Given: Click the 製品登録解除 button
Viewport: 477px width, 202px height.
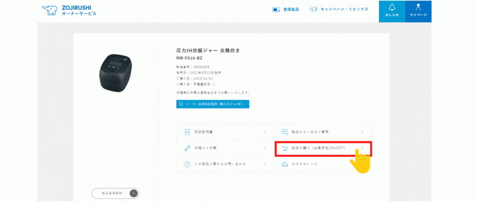Looking at the screenshot, I should coord(115,193).
